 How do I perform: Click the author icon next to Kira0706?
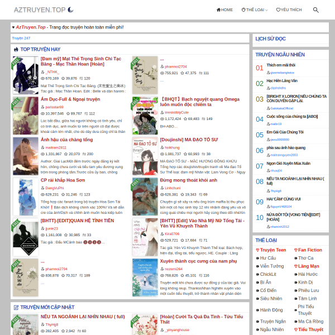162,234
